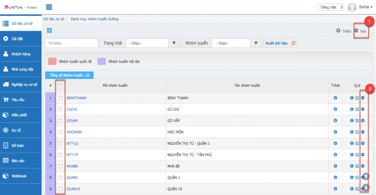Image resolution: width=376 pixels, height=195 pixels.
Task: Check the checkbox for the NTT-Q1 row
Action: tap(60, 143)
